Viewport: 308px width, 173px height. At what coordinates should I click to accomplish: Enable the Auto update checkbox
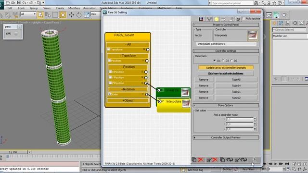coord(244,18)
